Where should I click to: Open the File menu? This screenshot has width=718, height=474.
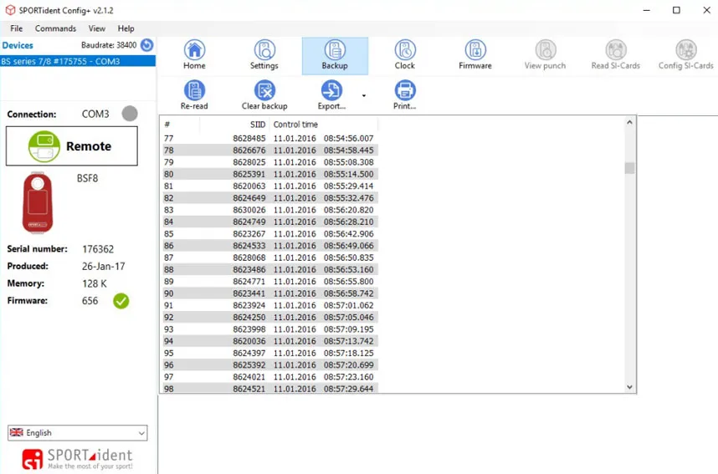click(x=17, y=28)
